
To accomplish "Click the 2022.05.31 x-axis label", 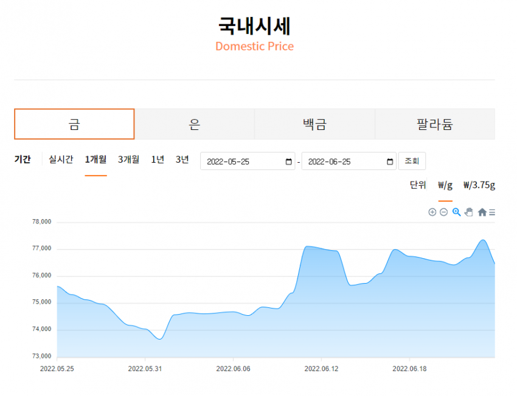I will (145, 369).
